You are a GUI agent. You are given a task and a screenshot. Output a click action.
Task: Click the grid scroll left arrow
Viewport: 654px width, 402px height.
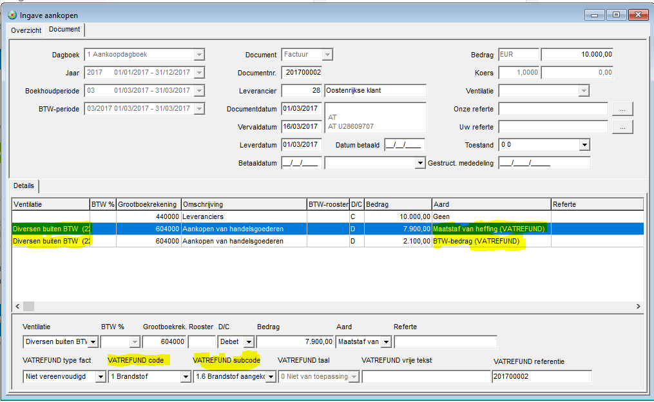click(x=17, y=307)
